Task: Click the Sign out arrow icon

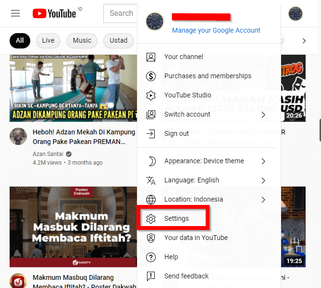Action: [x=151, y=134]
